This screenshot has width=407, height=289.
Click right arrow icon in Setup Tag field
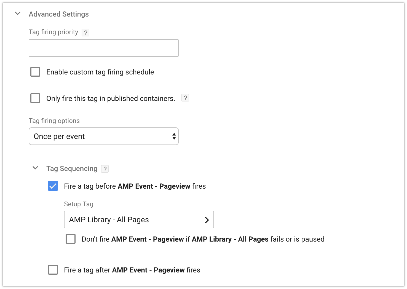[x=207, y=220]
